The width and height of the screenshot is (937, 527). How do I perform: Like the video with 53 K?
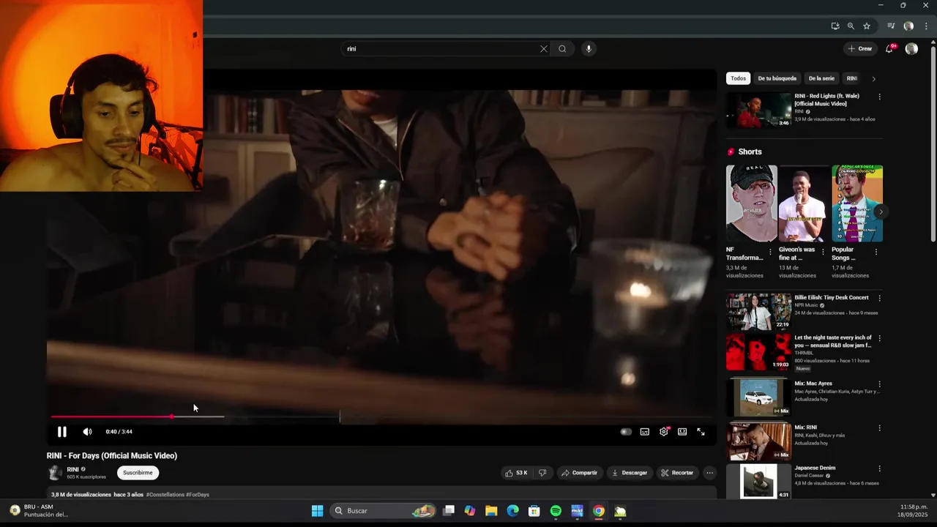pyautogui.click(x=516, y=473)
